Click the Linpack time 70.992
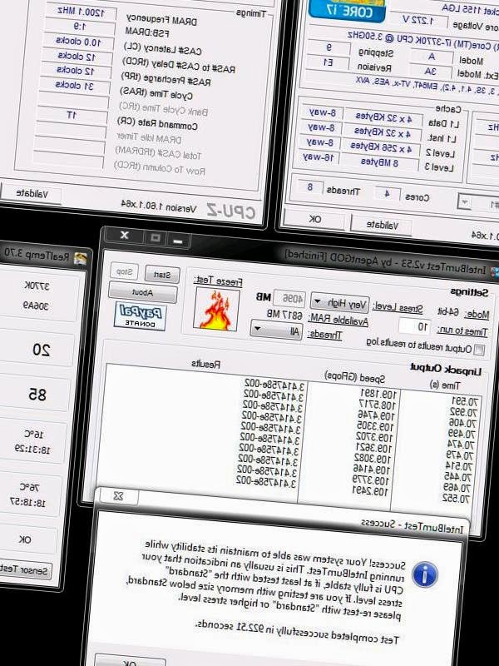 464,412
